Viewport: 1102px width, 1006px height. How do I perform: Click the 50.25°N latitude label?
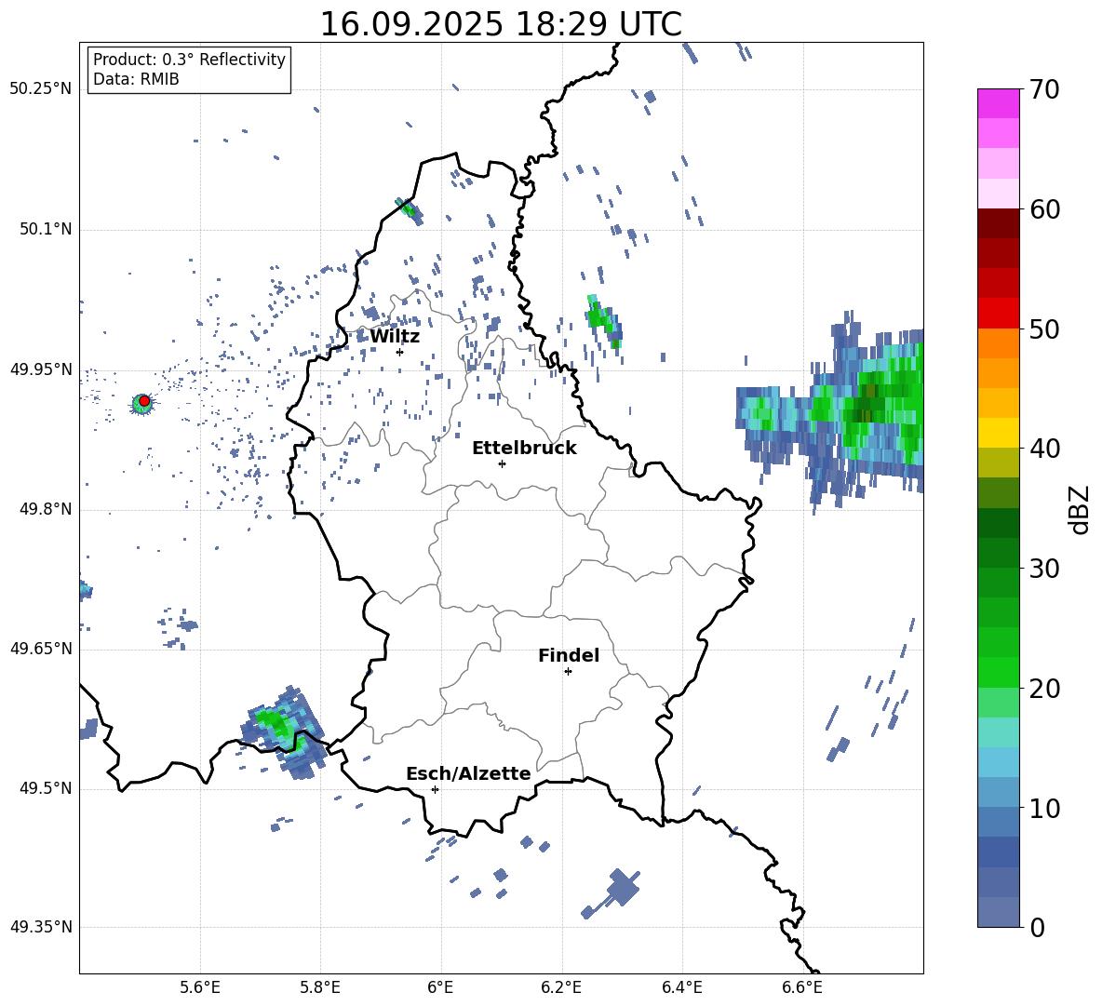click(41, 89)
